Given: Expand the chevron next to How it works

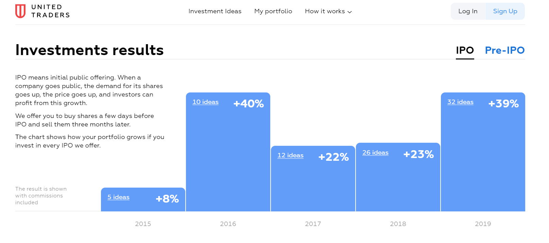Looking at the screenshot, I should click(x=350, y=12).
